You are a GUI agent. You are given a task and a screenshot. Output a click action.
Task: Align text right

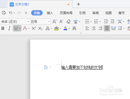click(100, 28)
